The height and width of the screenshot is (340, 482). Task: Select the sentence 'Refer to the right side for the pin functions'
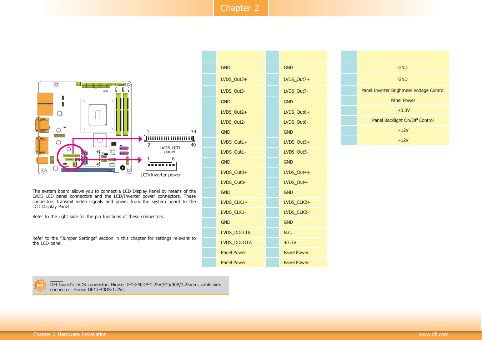(x=99, y=217)
